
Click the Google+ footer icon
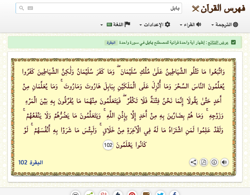(x=104, y=193)
